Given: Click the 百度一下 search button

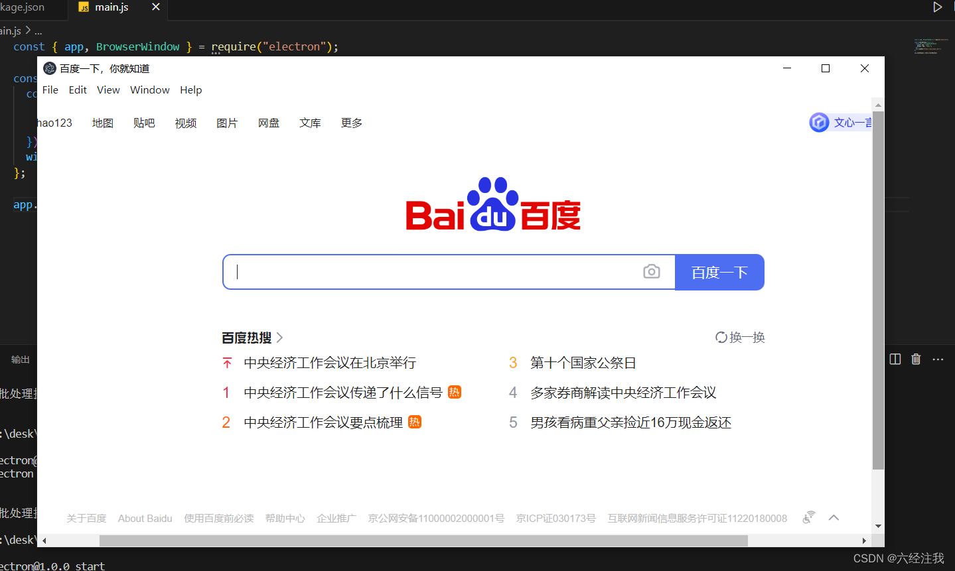Looking at the screenshot, I should tap(719, 272).
